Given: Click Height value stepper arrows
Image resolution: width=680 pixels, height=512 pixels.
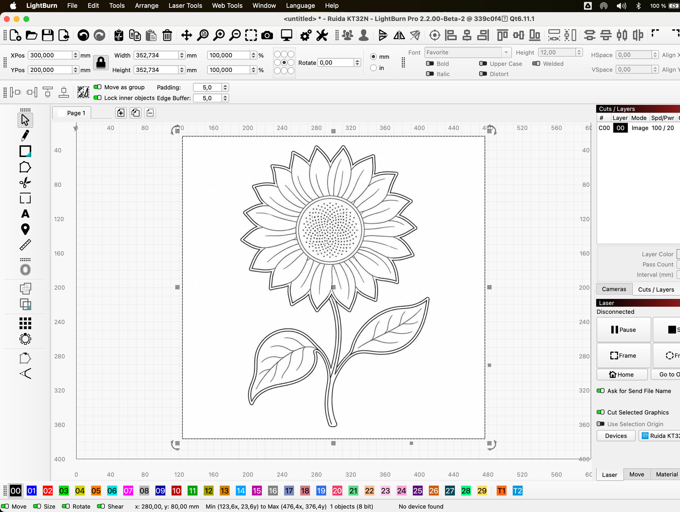Looking at the screenshot, I should (182, 70).
